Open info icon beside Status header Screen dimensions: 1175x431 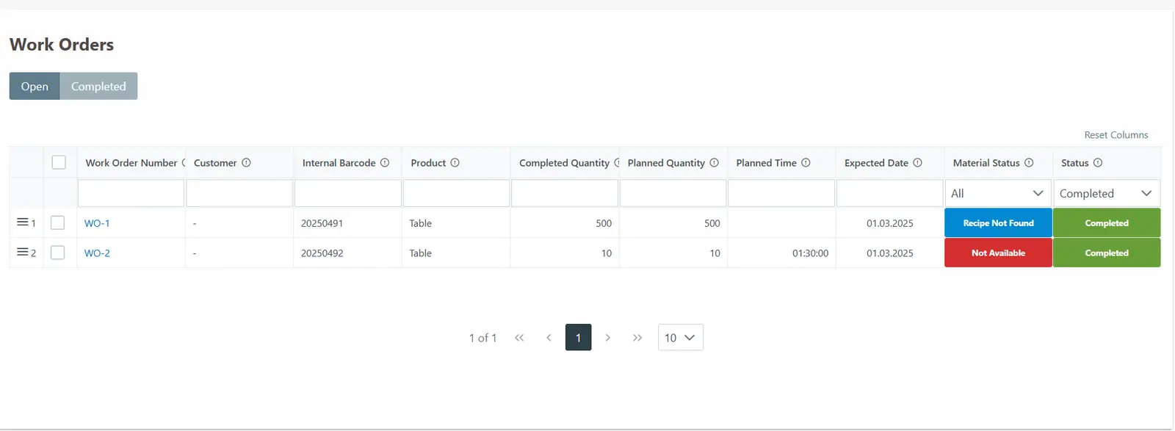[1098, 163]
